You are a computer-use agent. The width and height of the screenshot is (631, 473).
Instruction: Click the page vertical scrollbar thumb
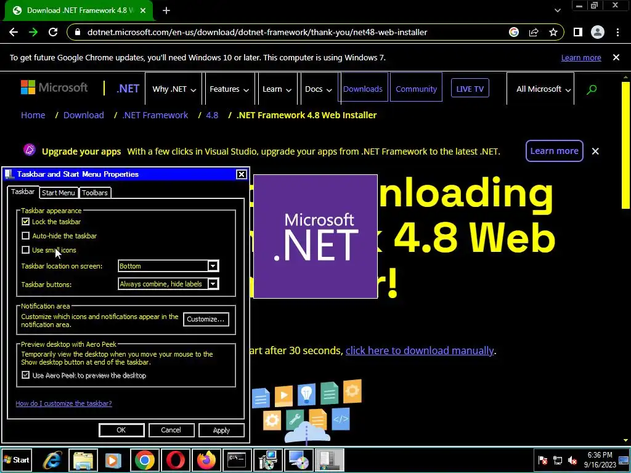(625, 145)
